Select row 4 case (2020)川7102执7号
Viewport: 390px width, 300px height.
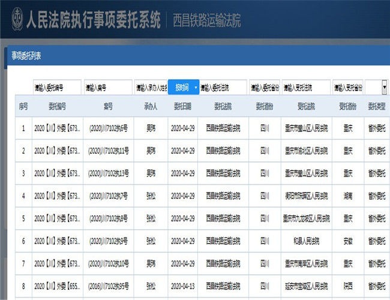[x=108, y=196]
